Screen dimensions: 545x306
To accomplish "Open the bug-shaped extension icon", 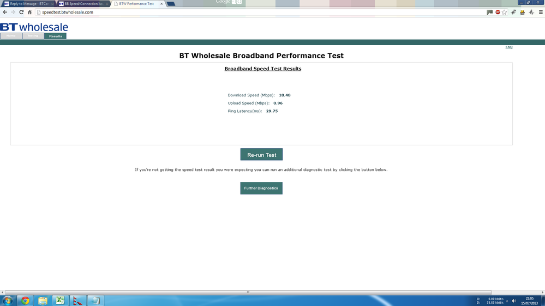I will coord(513,12).
